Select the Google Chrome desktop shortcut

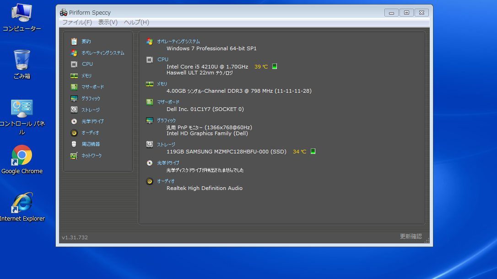tap(22, 160)
